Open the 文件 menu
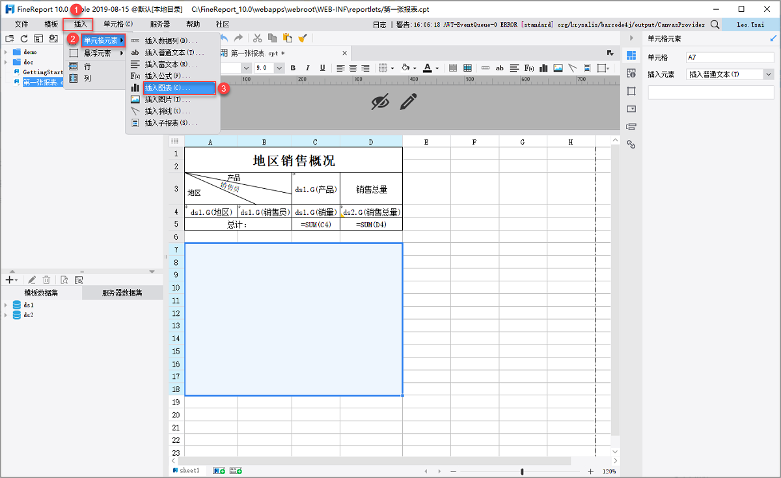The image size is (781, 478). click(21, 24)
